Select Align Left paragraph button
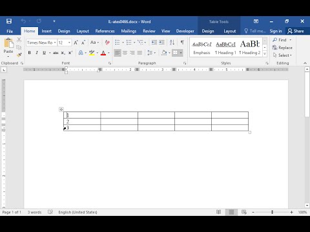 [118, 53]
